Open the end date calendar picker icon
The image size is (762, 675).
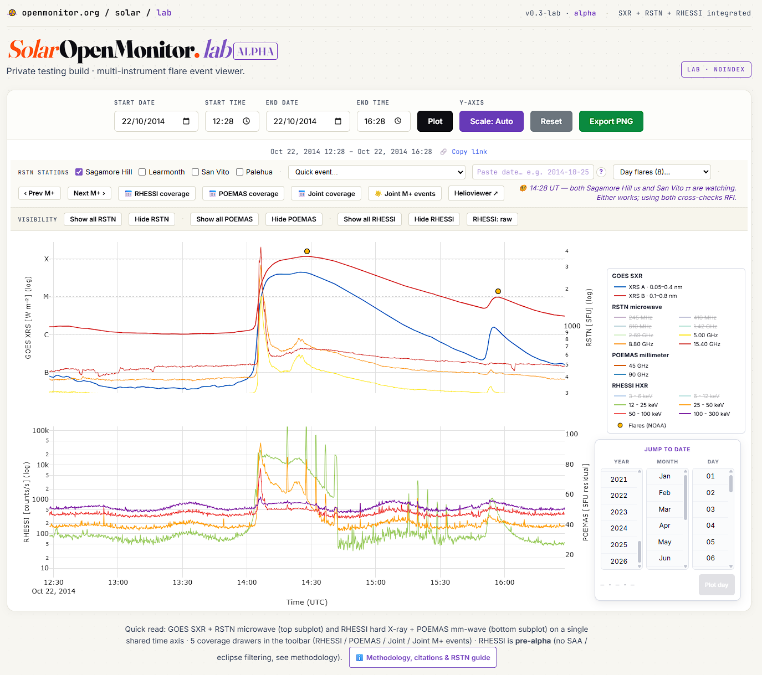tap(338, 121)
